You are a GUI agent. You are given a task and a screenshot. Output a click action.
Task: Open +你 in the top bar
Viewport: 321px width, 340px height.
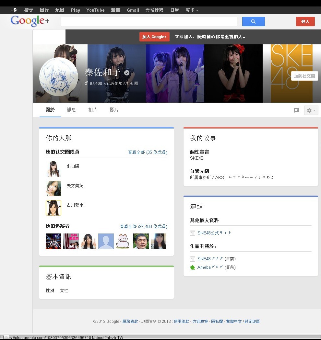(x=14, y=10)
